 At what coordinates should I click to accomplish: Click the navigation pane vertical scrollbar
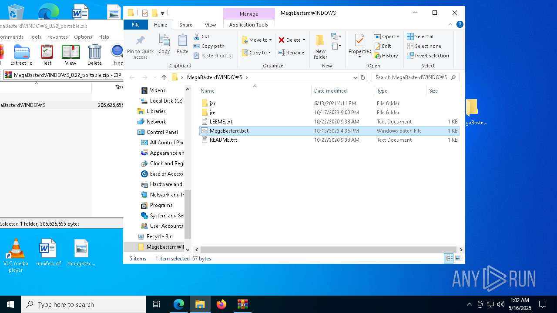[x=188, y=215]
